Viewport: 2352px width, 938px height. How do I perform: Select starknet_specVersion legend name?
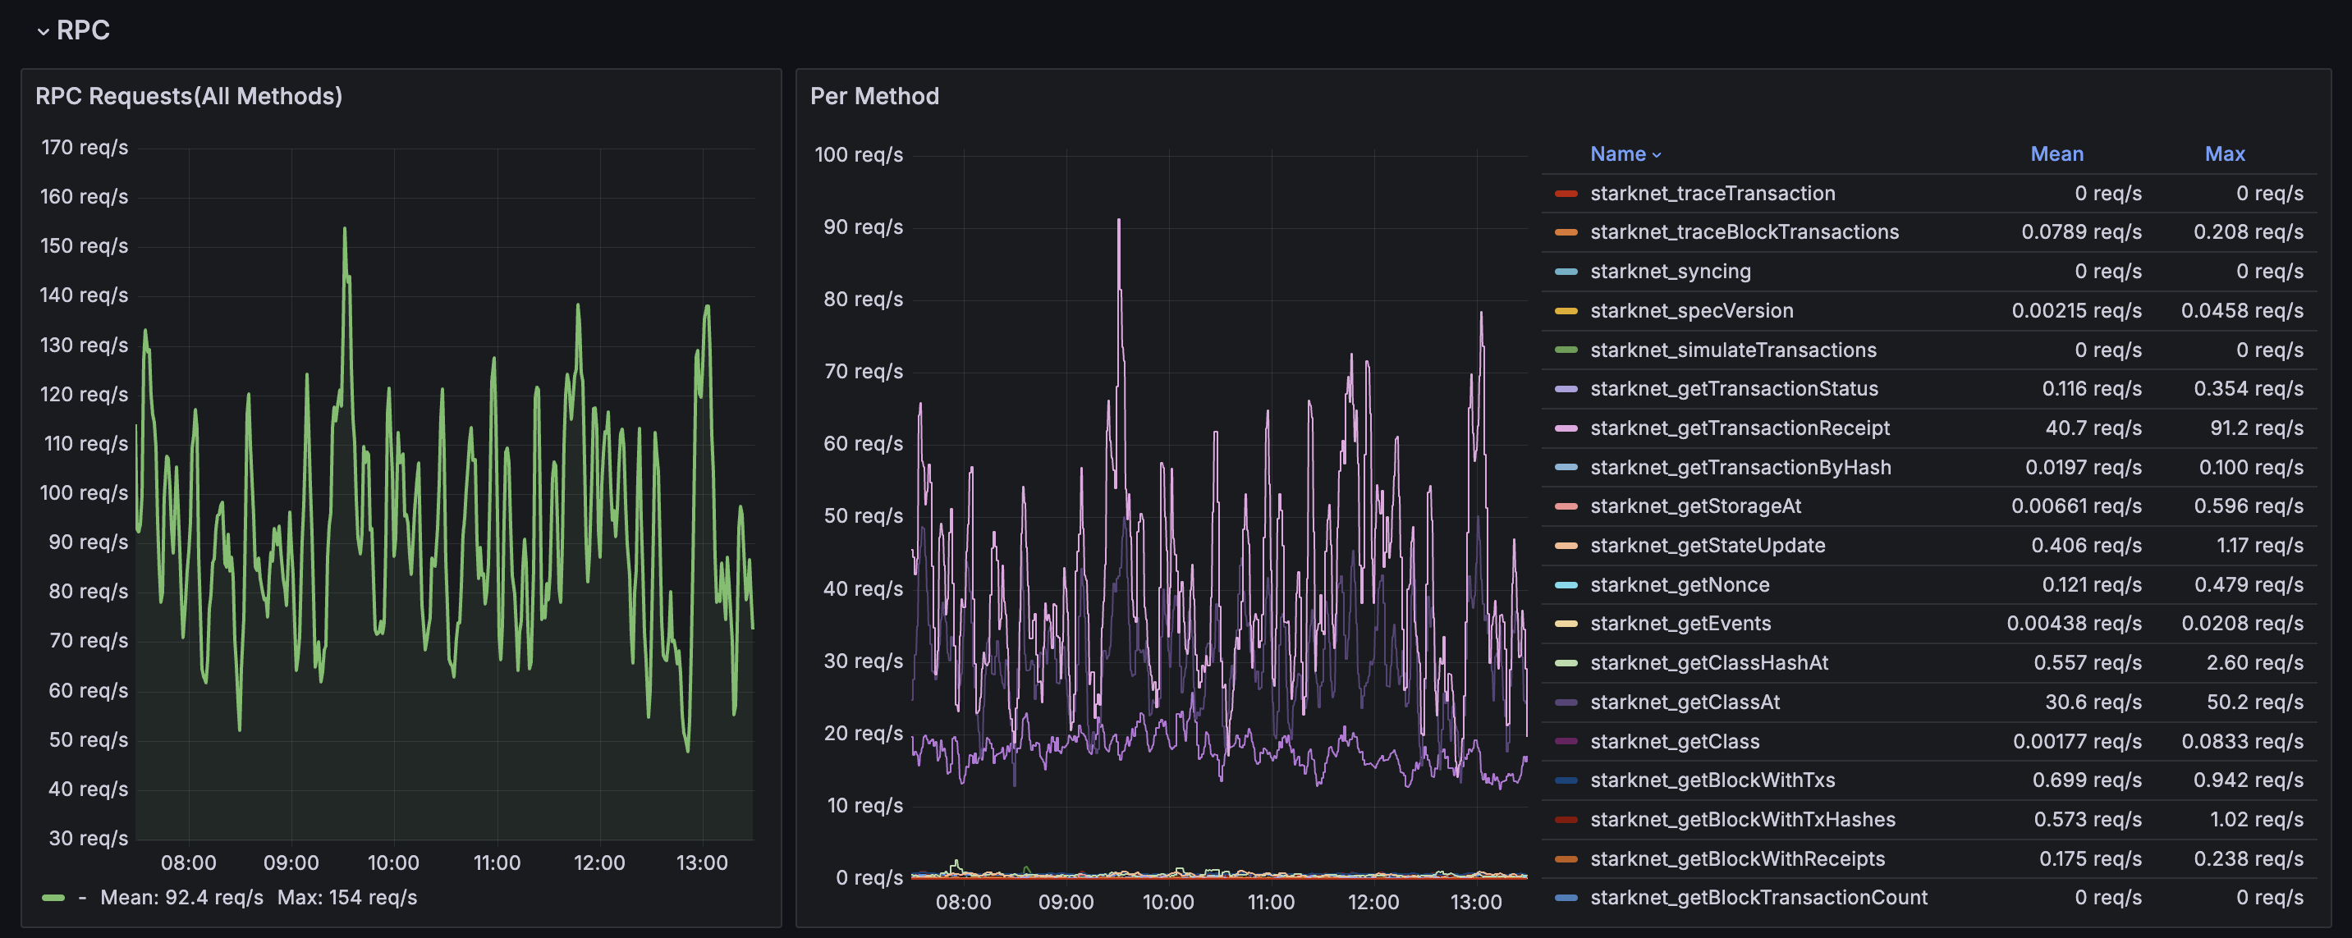coord(1691,311)
